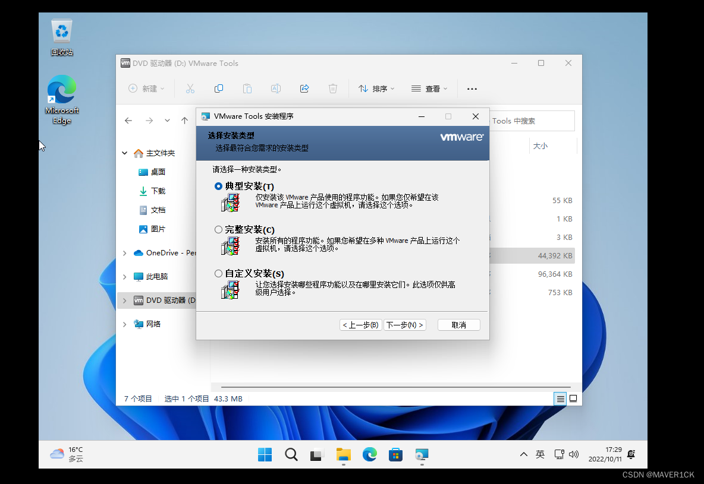Open taskbar Search
This screenshot has width=704, height=484.
click(291, 454)
